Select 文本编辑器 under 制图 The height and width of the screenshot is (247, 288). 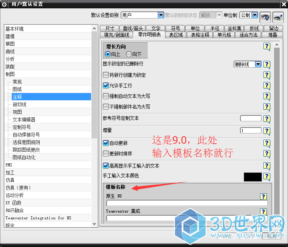[x=51, y=120]
